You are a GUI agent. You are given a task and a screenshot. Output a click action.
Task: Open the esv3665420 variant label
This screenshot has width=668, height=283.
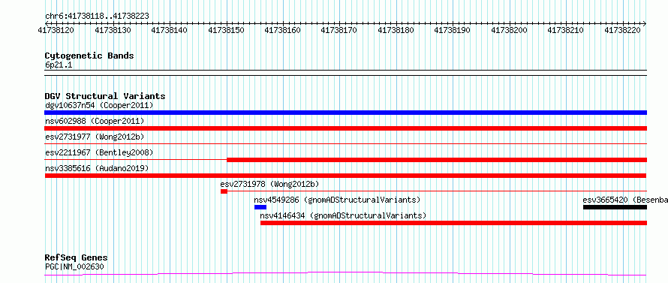click(x=625, y=200)
